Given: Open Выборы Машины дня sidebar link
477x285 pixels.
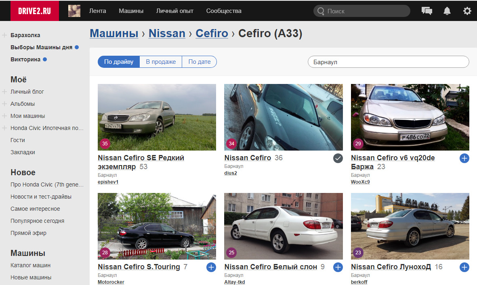Looking at the screenshot, I should [x=41, y=47].
